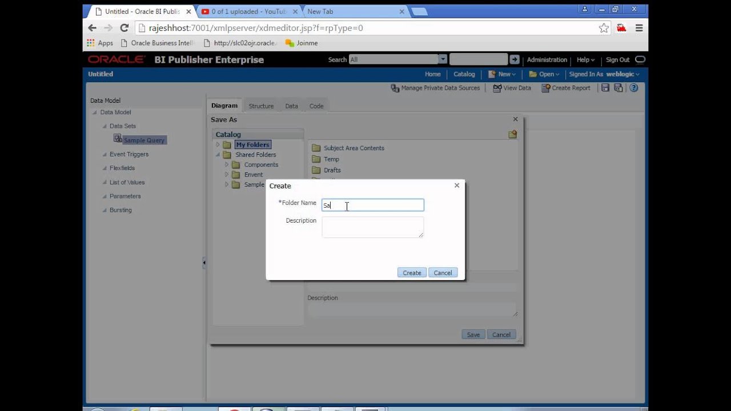Expand the My Folders tree node
The height and width of the screenshot is (411, 731).
pyautogui.click(x=218, y=144)
